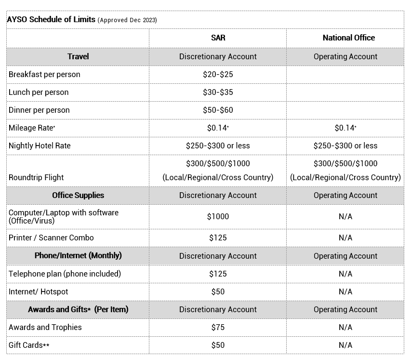Click the AYSO Schedule of Limits title
The width and height of the screenshot is (411, 357).
tap(51, 20)
